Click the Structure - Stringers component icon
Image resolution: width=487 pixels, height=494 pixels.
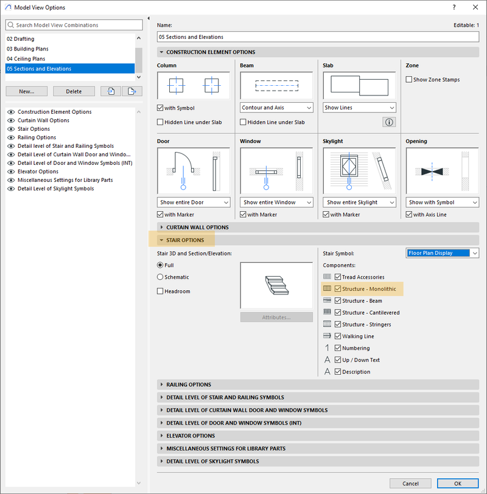pyautogui.click(x=327, y=324)
